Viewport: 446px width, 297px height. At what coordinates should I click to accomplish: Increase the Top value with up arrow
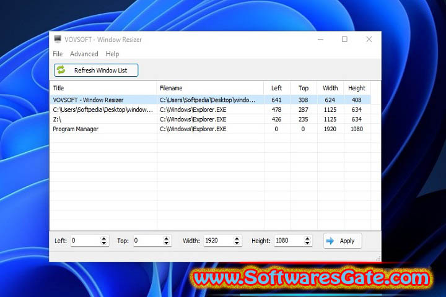pos(167,238)
